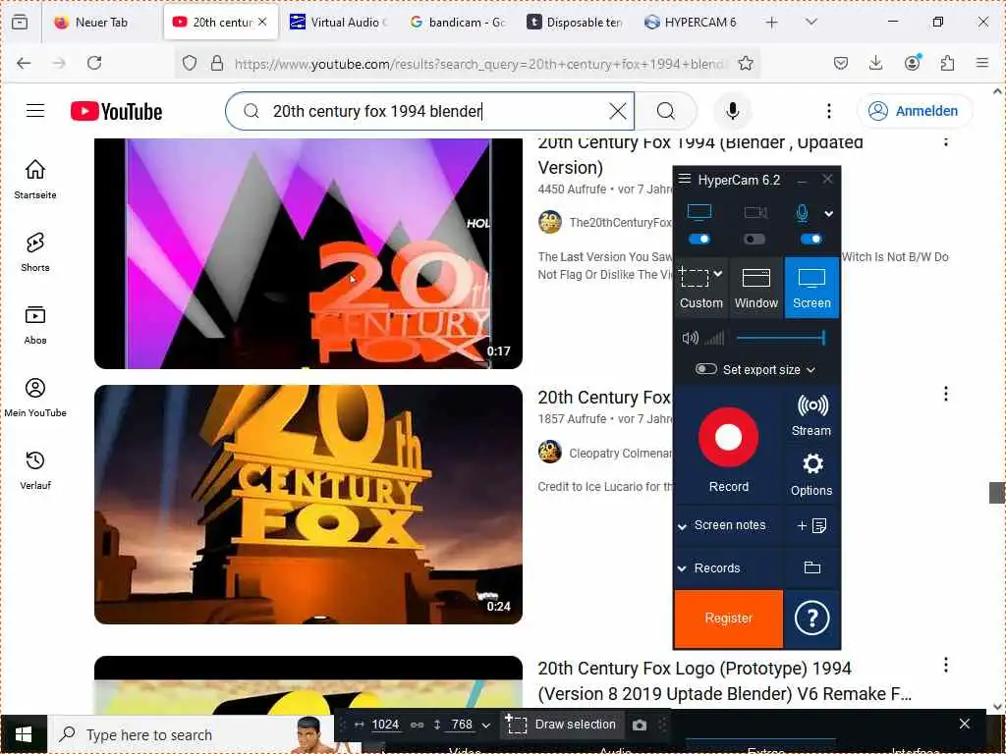Switch to HYPERCAM 6 tab
The image size is (1006, 754).
[x=691, y=22]
